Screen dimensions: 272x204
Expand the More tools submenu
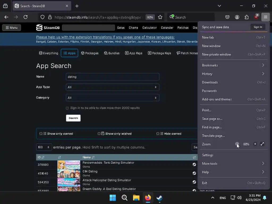click(x=233, y=163)
